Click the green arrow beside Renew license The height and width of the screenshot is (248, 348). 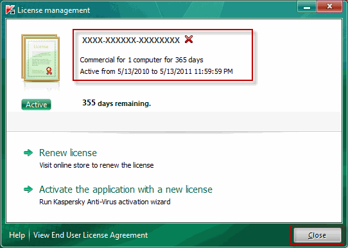click(x=28, y=153)
